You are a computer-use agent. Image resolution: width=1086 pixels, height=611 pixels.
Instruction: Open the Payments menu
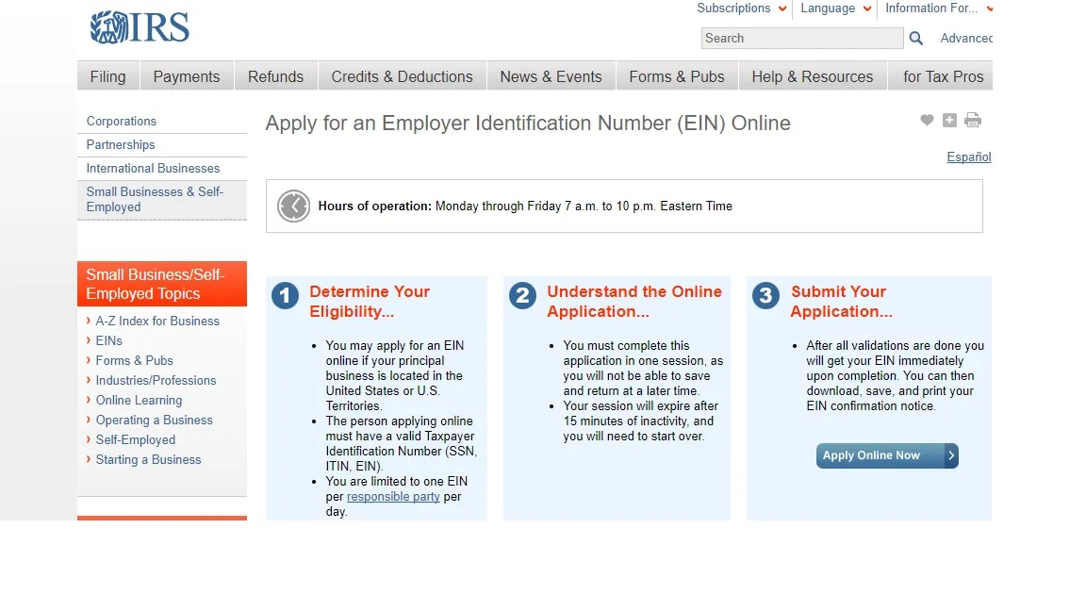pos(187,76)
